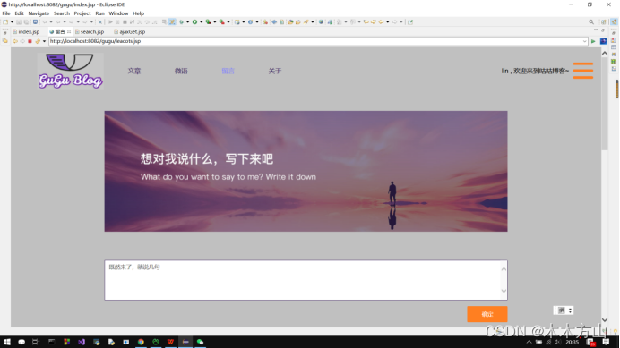Open the dropdown next to New icon
This screenshot has height=348, width=620.
pos(12,22)
